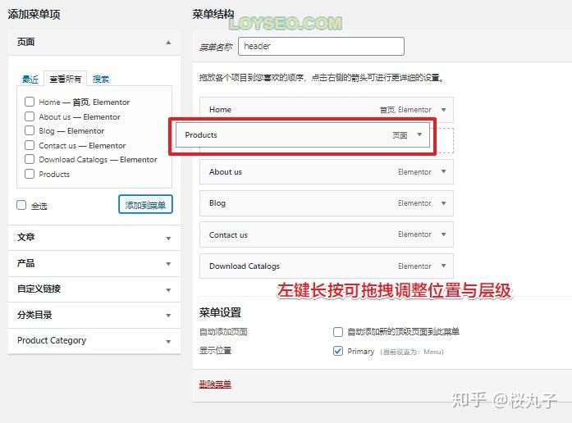The height and width of the screenshot is (423, 572).
Task: Expand the Product Category section
Action: point(168,341)
